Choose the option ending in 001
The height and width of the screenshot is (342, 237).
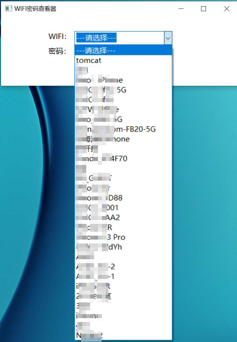click(x=123, y=207)
